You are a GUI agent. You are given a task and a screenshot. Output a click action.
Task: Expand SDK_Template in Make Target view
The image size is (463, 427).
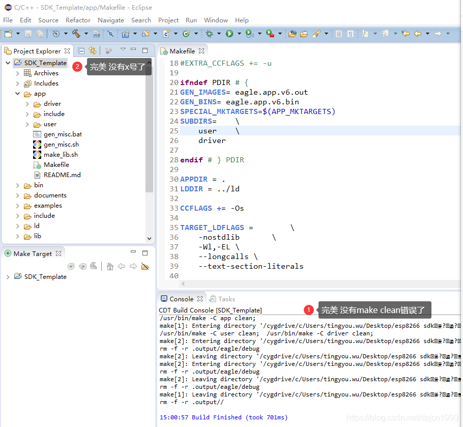(x=8, y=277)
